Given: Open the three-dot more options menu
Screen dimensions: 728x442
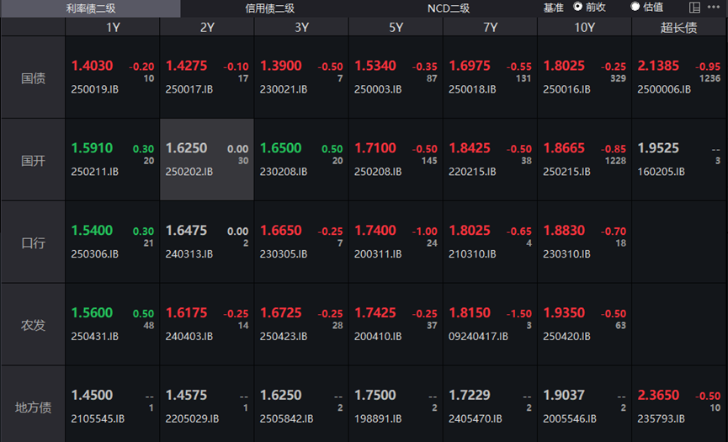Looking at the screenshot, I should (715, 8).
